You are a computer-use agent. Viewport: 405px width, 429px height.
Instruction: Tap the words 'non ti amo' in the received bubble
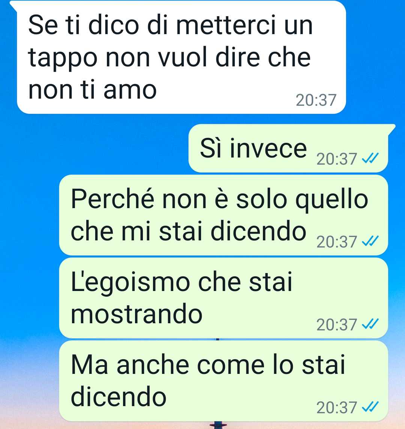click(92, 89)
